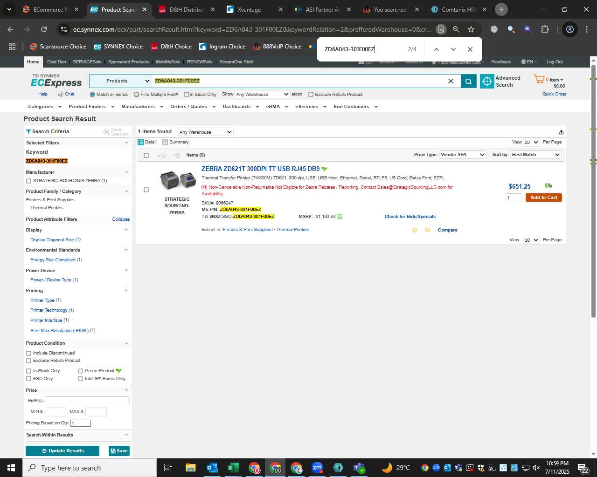The image size is (597, 477).
Task: Add product to favorites star near Compare
Action: coord(415,230)
